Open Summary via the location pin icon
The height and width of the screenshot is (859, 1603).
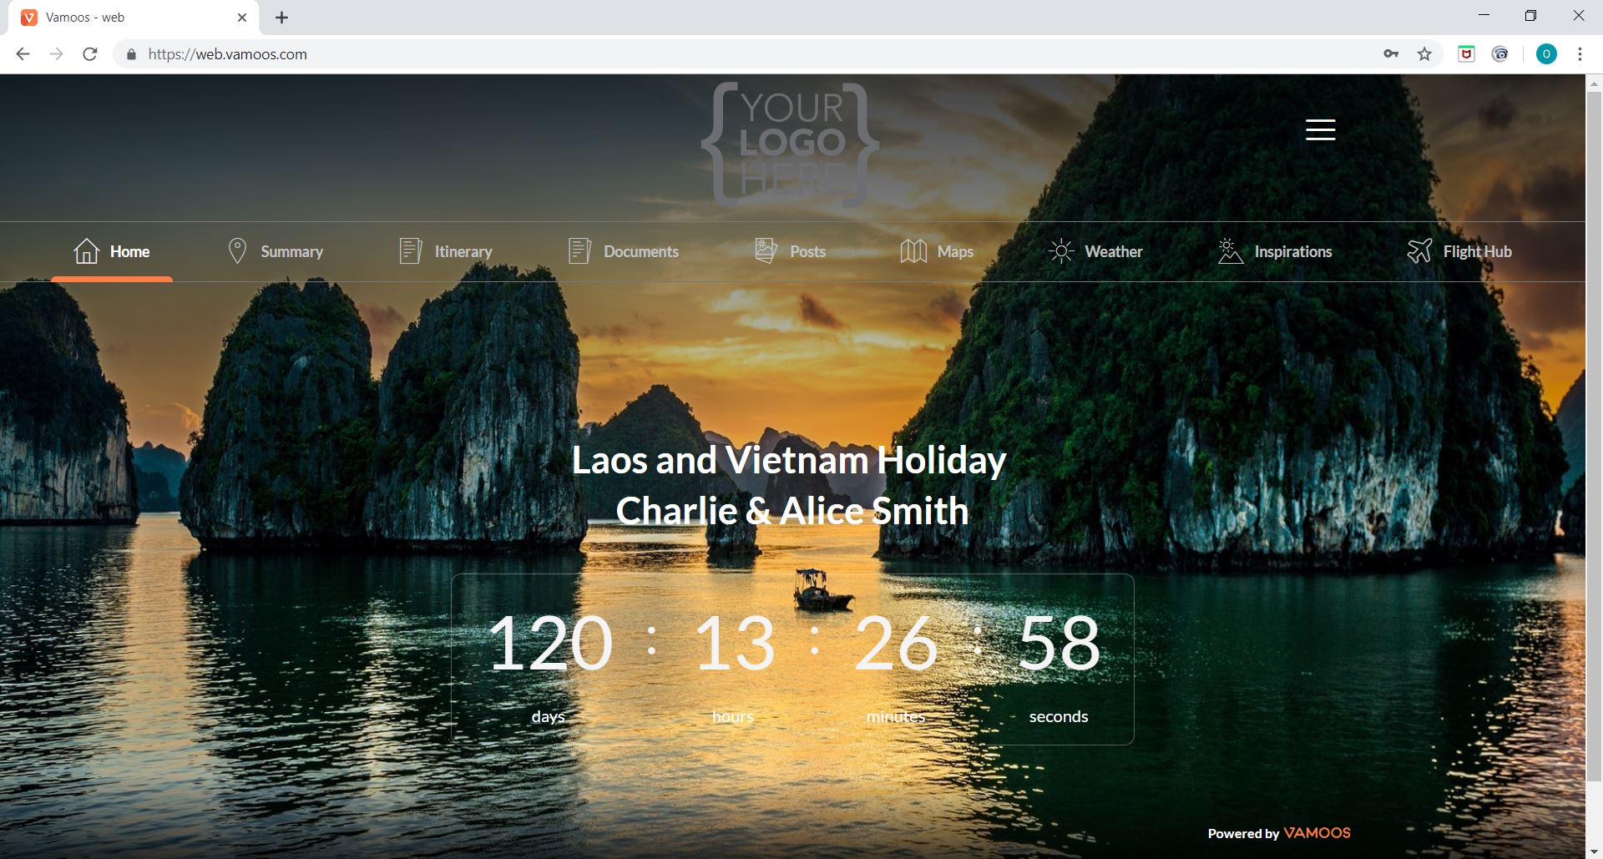237,250
